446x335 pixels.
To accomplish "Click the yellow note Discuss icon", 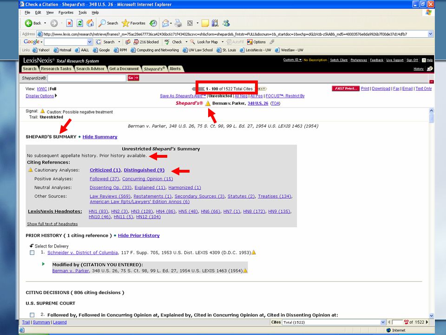I will (205, 23).
